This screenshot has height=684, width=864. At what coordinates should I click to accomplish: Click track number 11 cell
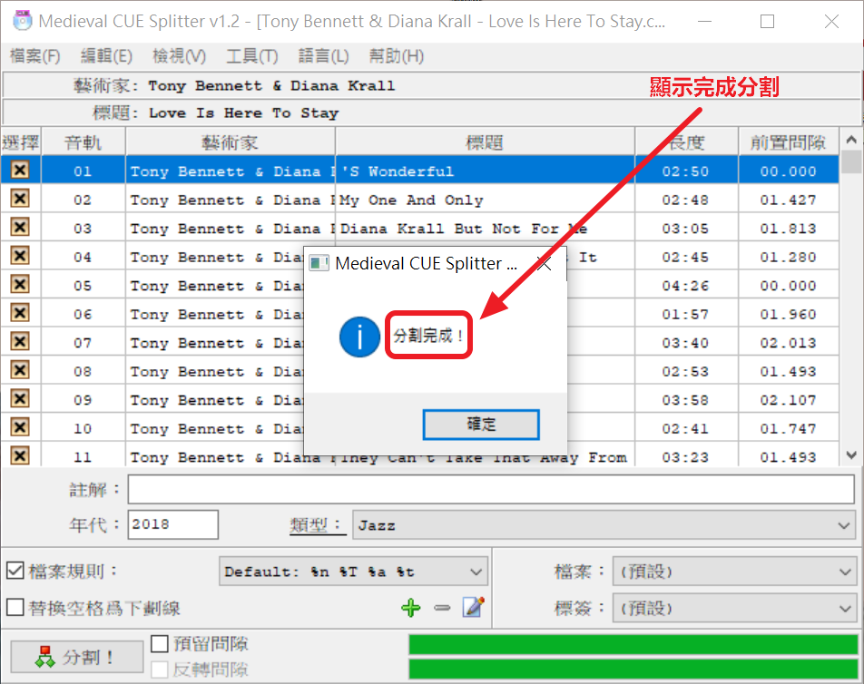pos(83,457)
